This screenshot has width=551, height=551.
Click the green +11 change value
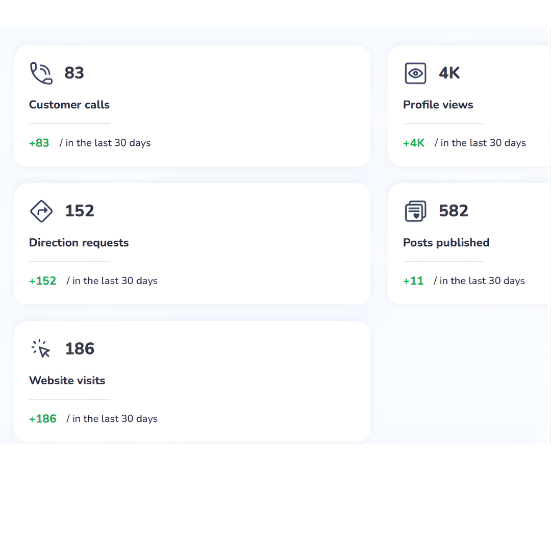click(x=413, y=281)
